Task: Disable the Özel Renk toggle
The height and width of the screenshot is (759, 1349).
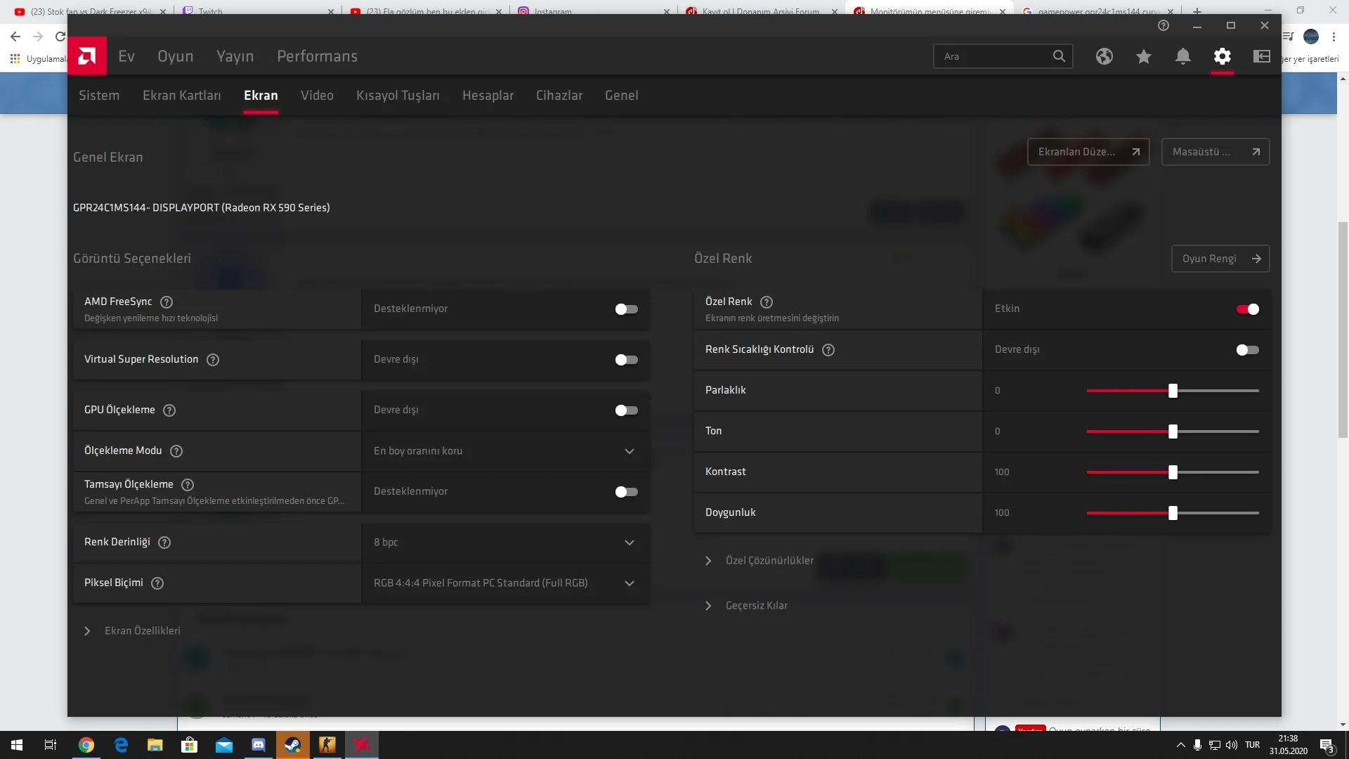Action: pyautogui.click(x=1247, y=309)
